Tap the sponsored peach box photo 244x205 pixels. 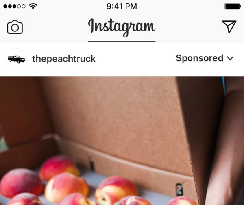tap(122, 141)
